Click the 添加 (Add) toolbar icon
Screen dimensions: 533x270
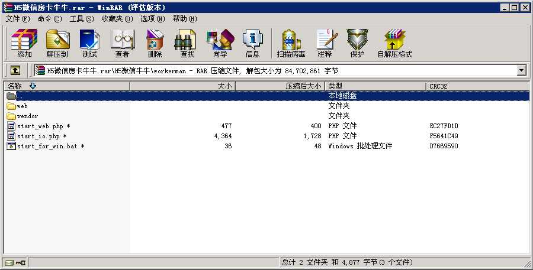(x=24, y=43)
